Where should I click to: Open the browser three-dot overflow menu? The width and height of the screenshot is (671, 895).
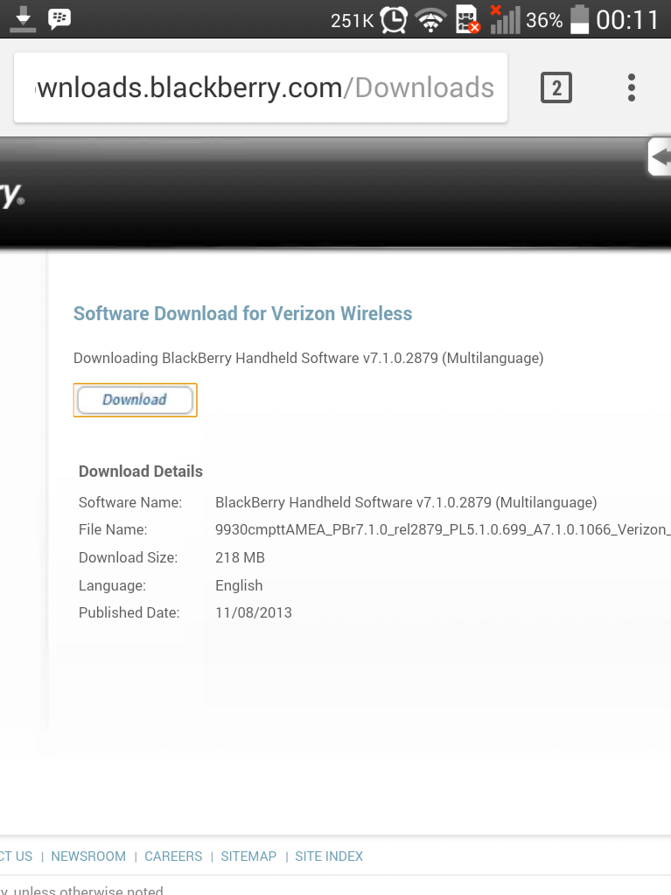[631, 87]
